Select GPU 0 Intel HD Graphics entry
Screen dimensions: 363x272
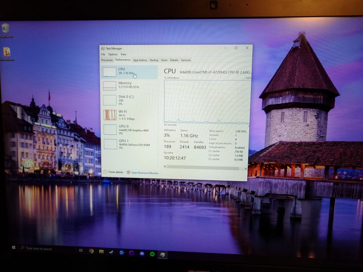[x=129, y=129]
